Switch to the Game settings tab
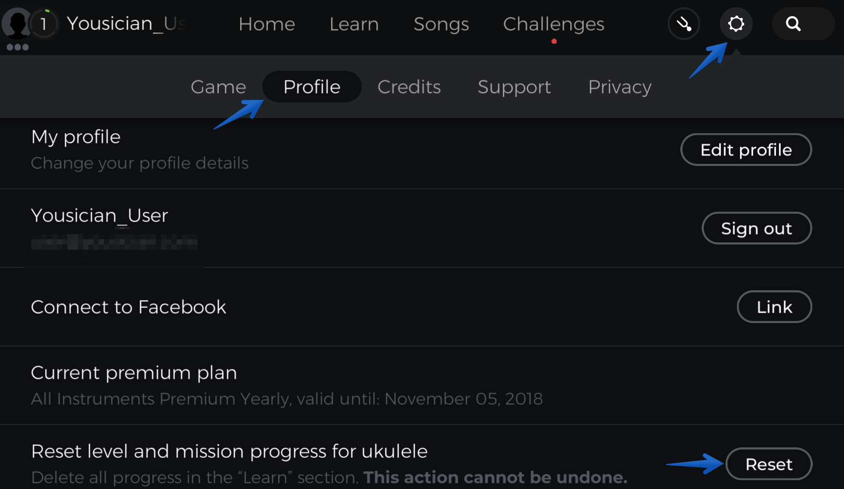Image resolution: width=844 pixels, height=489 pixels. [218, 87]
